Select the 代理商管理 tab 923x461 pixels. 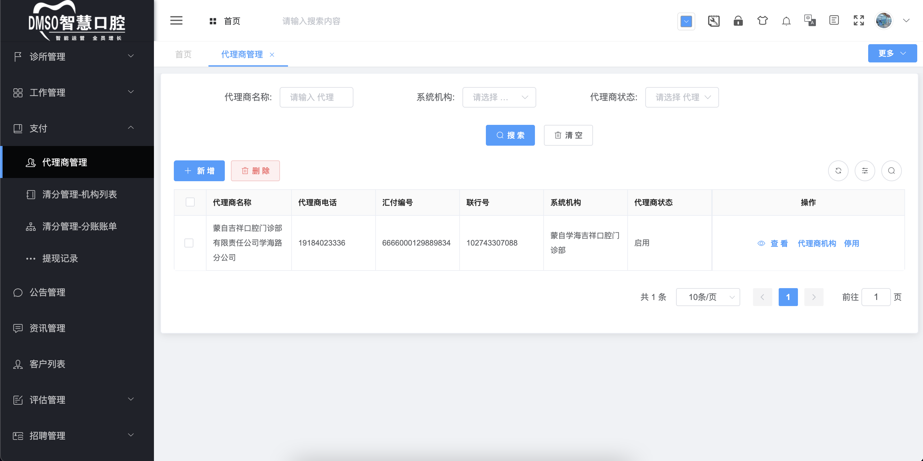pos(242,54)
